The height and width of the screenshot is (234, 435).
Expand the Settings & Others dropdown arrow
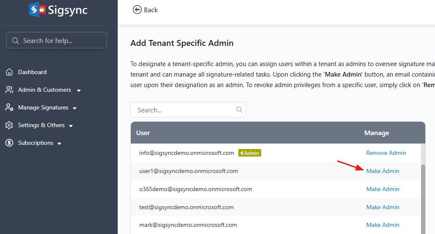[x=71, y=126]
